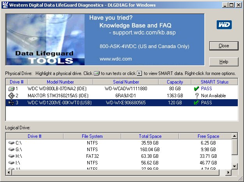Image resolution: width=244 pixels, height=182 pixels.
Task: Click the application icon in the title bar
Action: point(5,5)
